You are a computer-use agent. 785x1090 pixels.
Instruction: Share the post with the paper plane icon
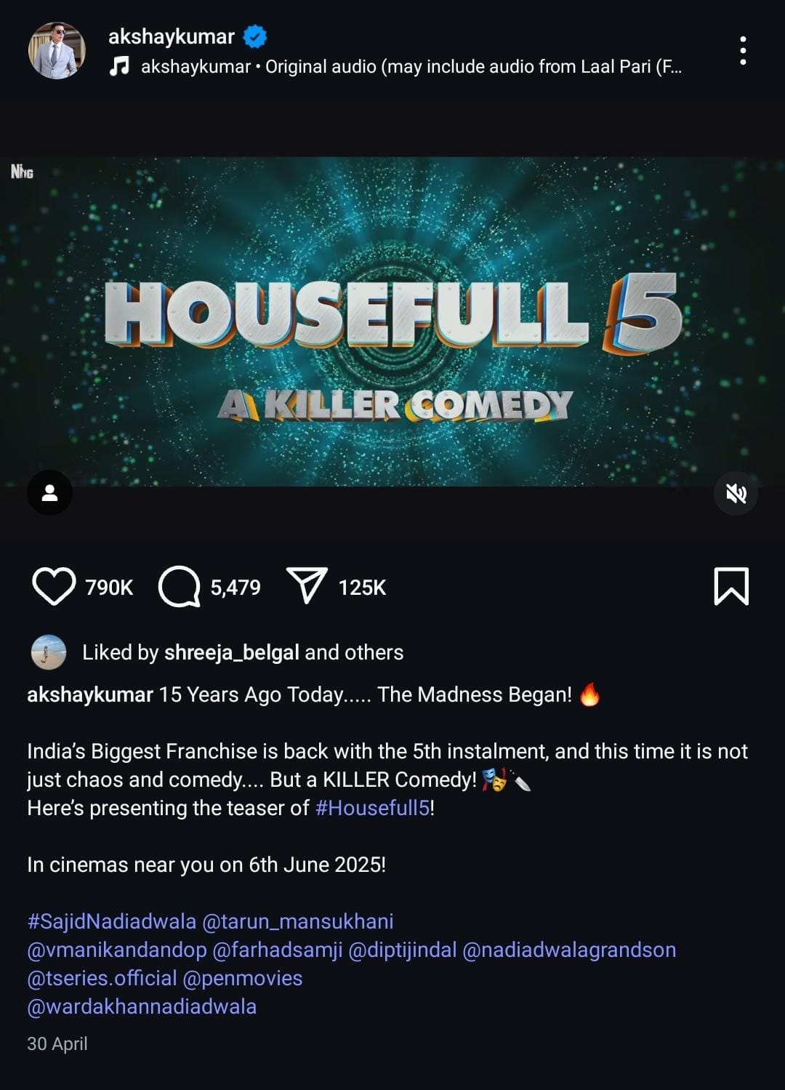[x=307, y=585]
